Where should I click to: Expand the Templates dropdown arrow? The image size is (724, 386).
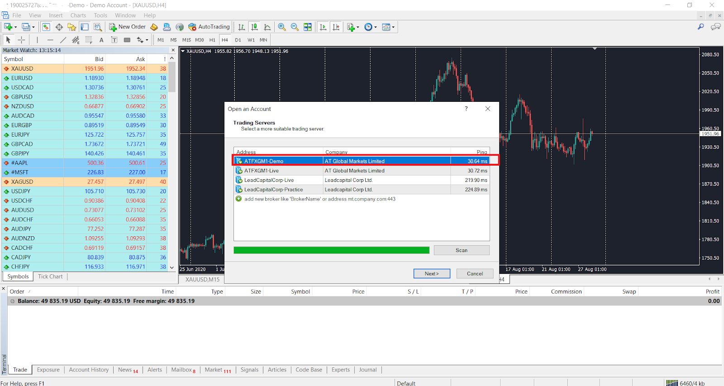click(x=393, y=27)
